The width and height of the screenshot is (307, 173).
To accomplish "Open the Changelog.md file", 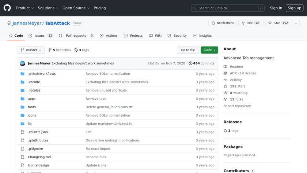I will pos(39,157).
